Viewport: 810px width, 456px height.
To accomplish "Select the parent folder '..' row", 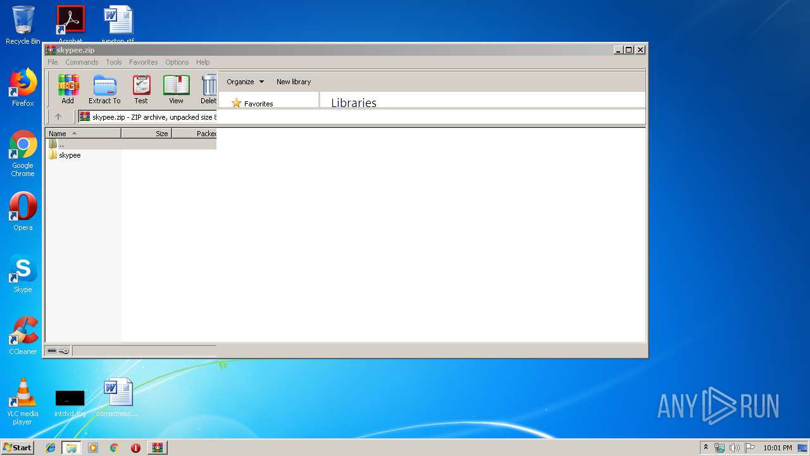I will pos(131,144).
